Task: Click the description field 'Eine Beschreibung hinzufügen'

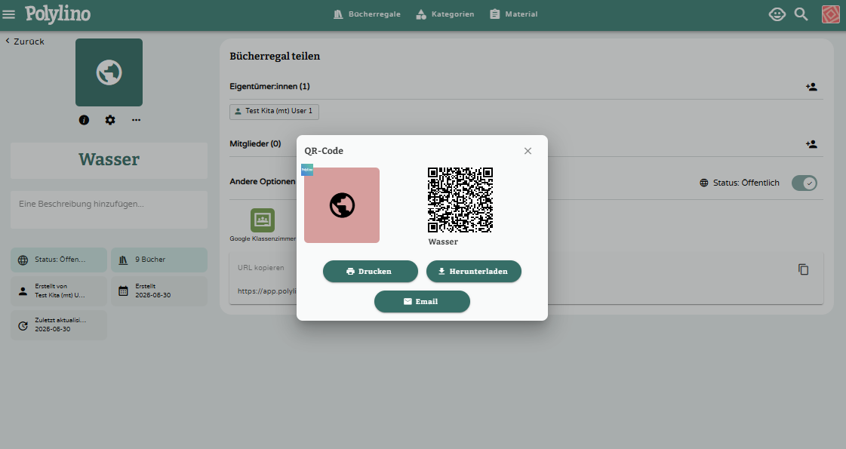Action: [109, 209]
